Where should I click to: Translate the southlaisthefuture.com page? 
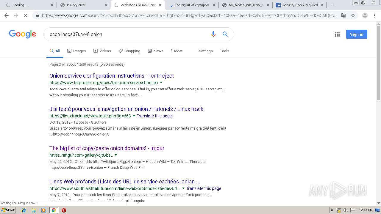point(204,188)
